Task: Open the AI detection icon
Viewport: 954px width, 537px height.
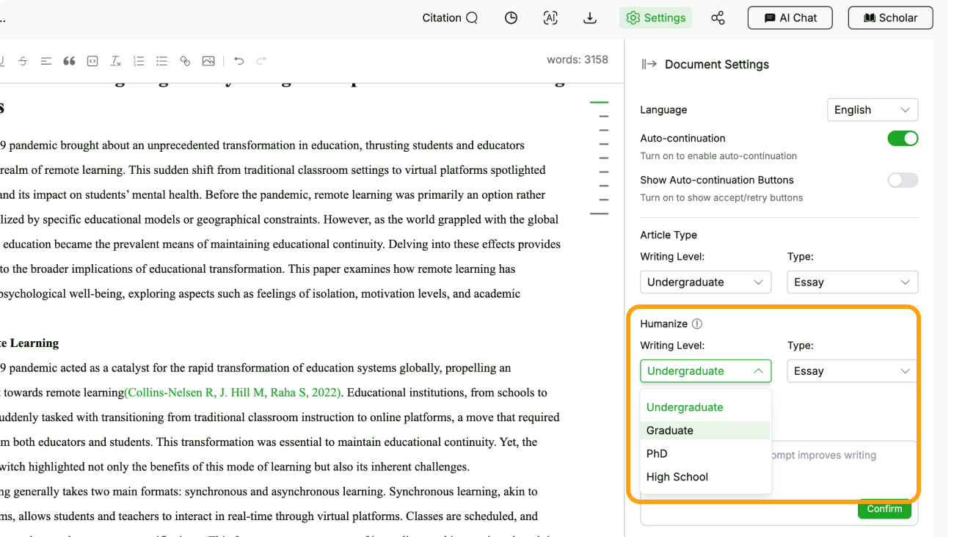Action: click(x=550, y=18)
